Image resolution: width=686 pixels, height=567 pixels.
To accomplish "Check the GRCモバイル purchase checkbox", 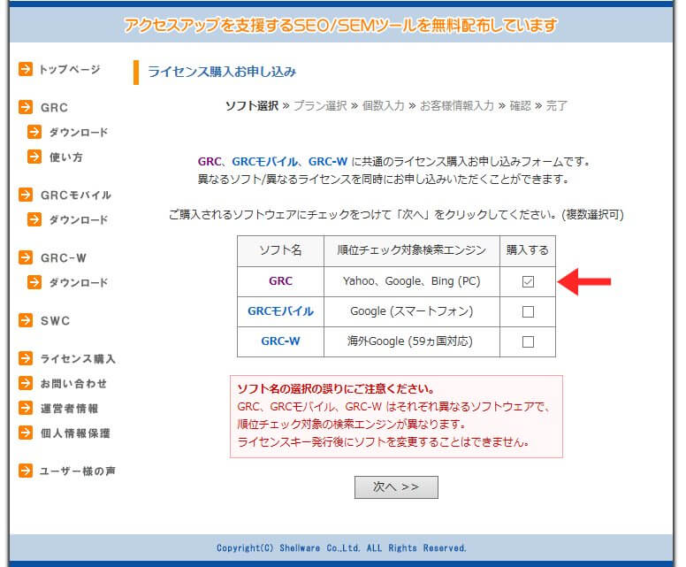I will pyautogui.click(x=528, y=311).
